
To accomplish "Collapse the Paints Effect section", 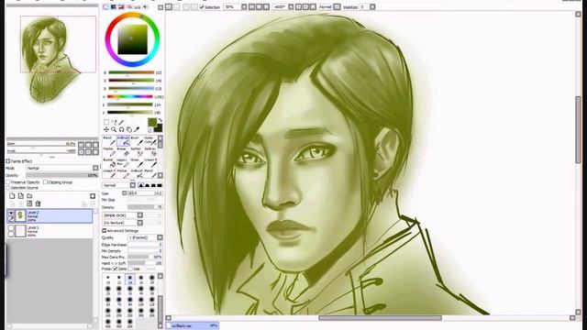I will point(8,161).
